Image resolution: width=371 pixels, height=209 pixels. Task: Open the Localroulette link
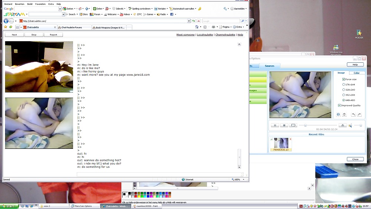point(205,35)
